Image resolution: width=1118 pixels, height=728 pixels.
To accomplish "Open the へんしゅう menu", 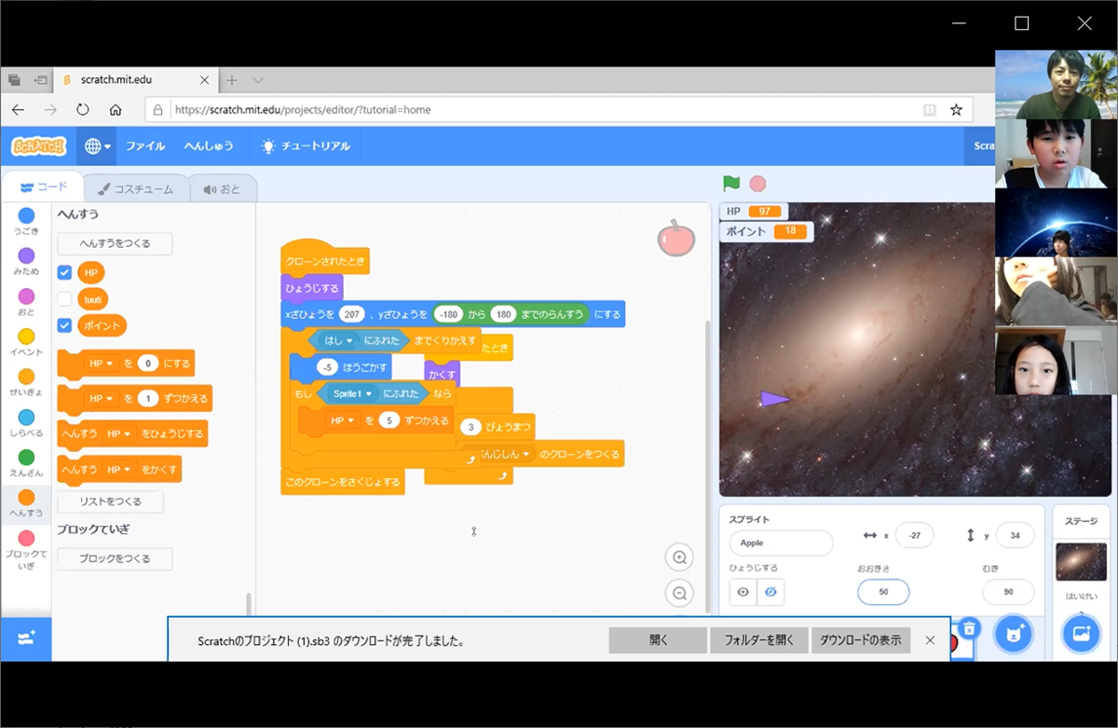I will click(x=208, y=146).
